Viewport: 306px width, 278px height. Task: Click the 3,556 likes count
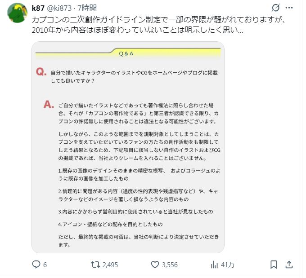170,265
